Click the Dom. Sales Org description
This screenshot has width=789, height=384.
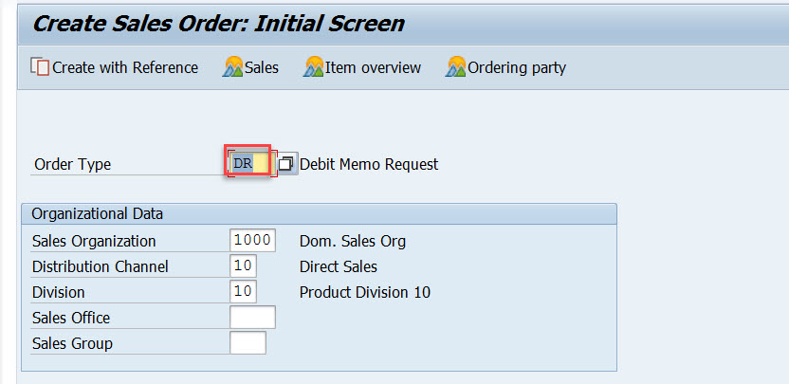352,241
